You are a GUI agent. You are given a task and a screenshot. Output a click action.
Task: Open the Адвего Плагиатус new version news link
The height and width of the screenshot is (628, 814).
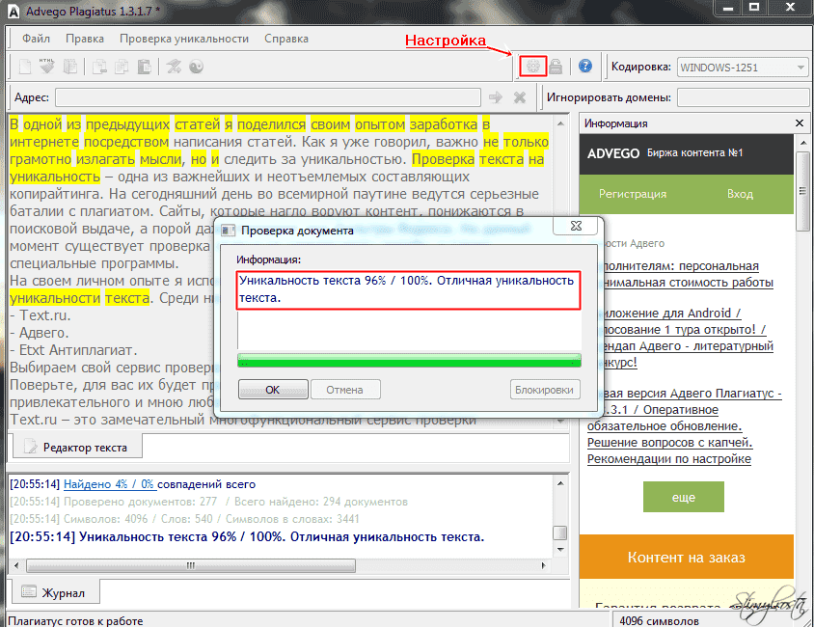click(684, 426)
